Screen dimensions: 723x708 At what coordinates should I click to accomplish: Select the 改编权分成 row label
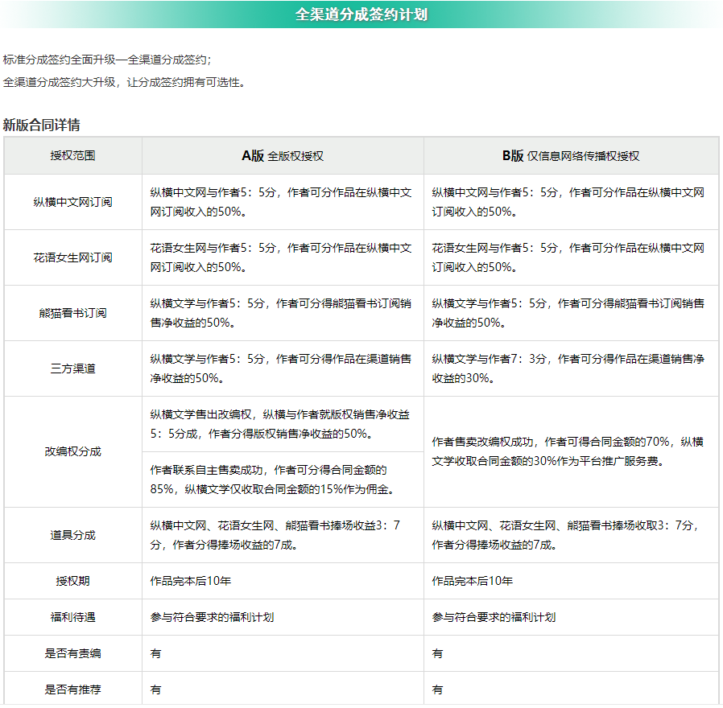72,452
